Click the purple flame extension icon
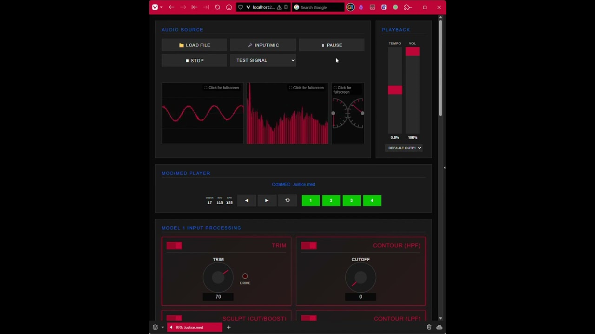This screenshot has height=334, width=595. (361, 7)
